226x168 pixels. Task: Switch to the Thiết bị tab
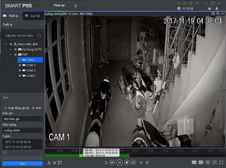(11, 16)
